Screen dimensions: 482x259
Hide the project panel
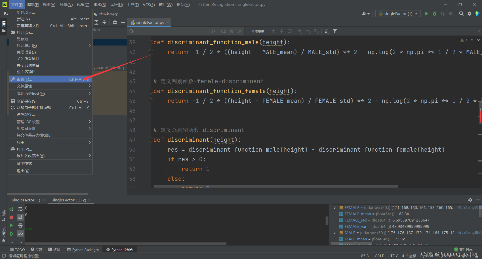(123, 22)
